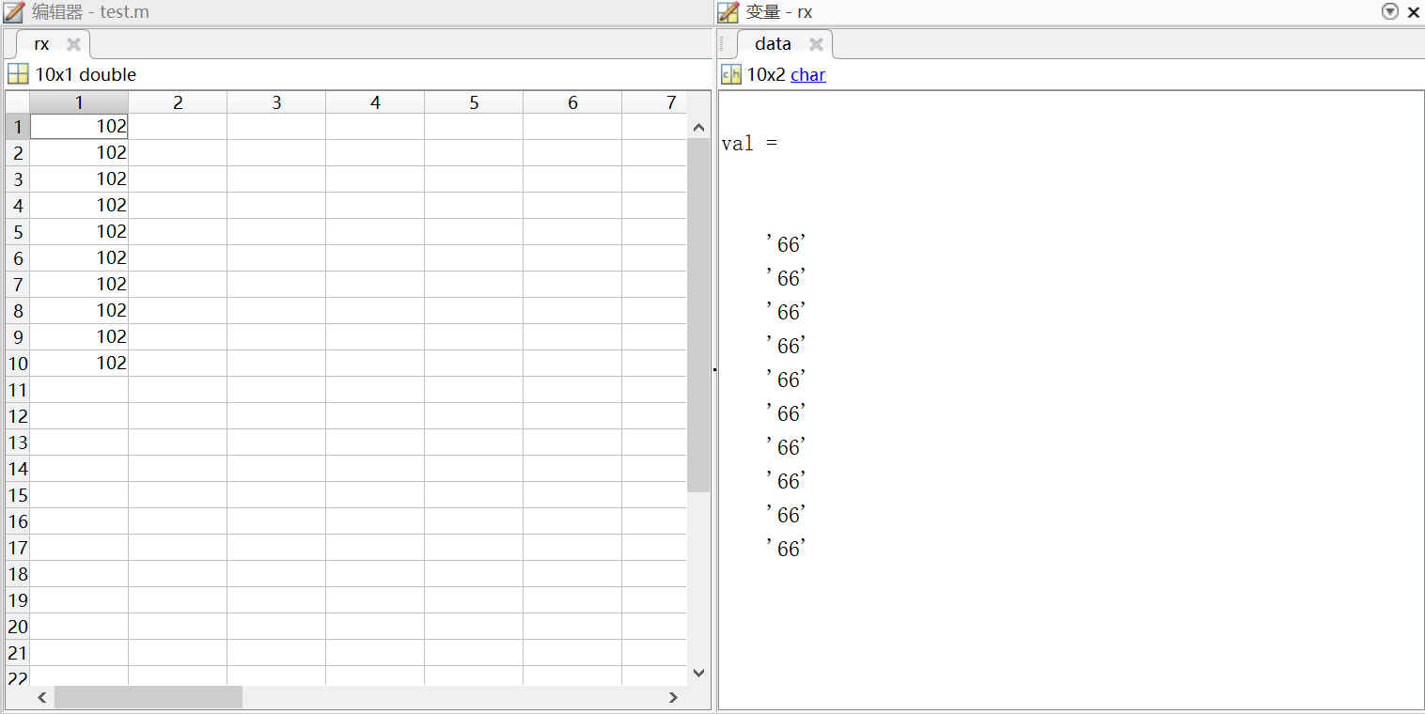The width and height of the screenshot is (1425, 714).
Task: Click the horizontal scrollbar left arrow
Action: tap(41, 697)
